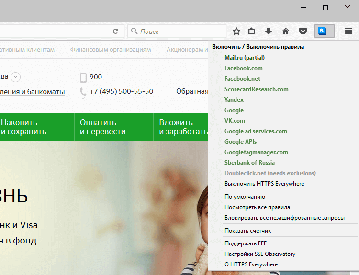The image size is (359, 275).
Task: Toggle the Facebook.com rule
Action: click(243, 68)
